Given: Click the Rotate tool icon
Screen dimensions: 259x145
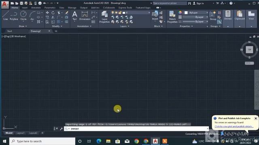Looking at the screenshot, I should (53, 12).
